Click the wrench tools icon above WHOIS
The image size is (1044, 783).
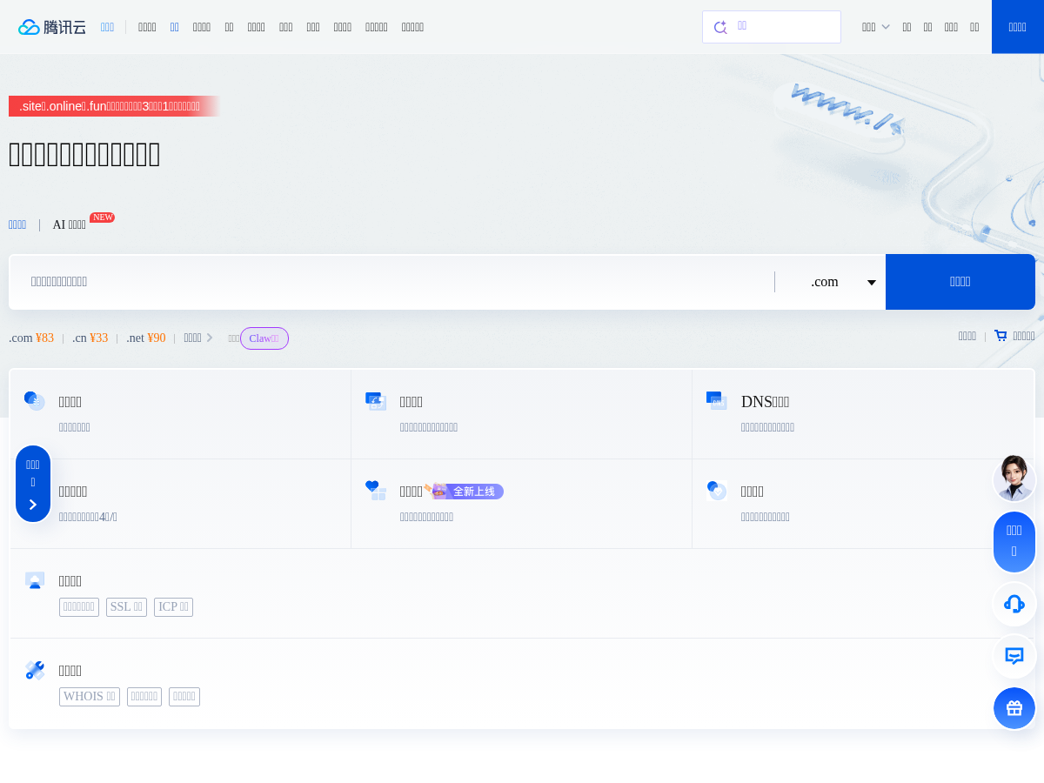tap(35, 670)
